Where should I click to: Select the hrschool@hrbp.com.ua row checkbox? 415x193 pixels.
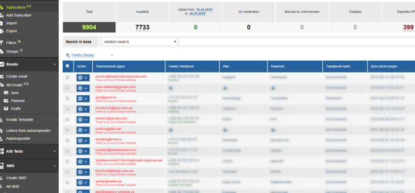(67, 172)
